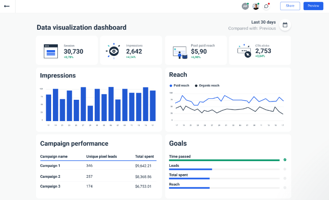Click the Impressions eye icon
This screenshot has height=200, width=329.
point(114,51)
